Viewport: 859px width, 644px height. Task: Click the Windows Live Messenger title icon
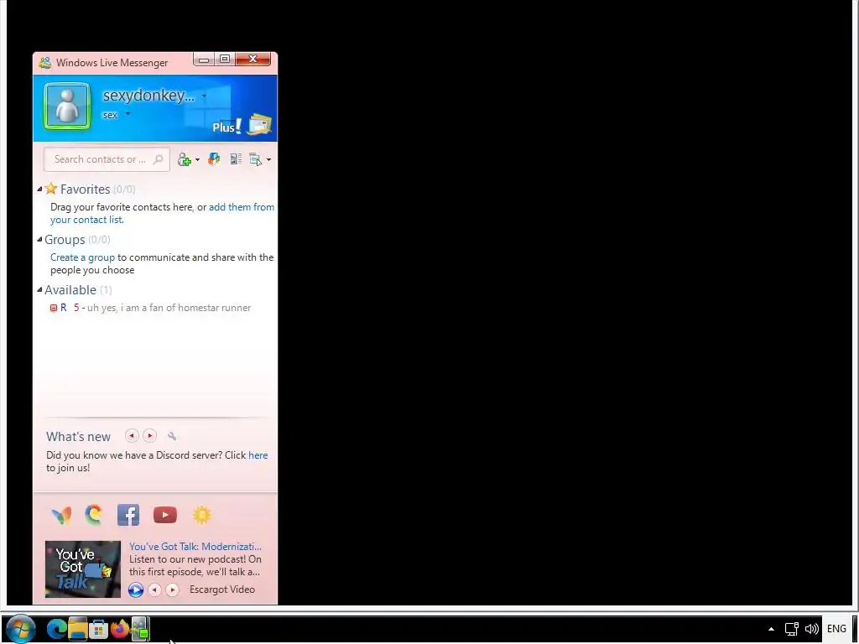tap(45, 62)
